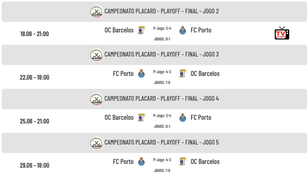Open Campeonato Placard Final Jogo 2 header
The width and height of the screenshot is (308, 175).
154,12
